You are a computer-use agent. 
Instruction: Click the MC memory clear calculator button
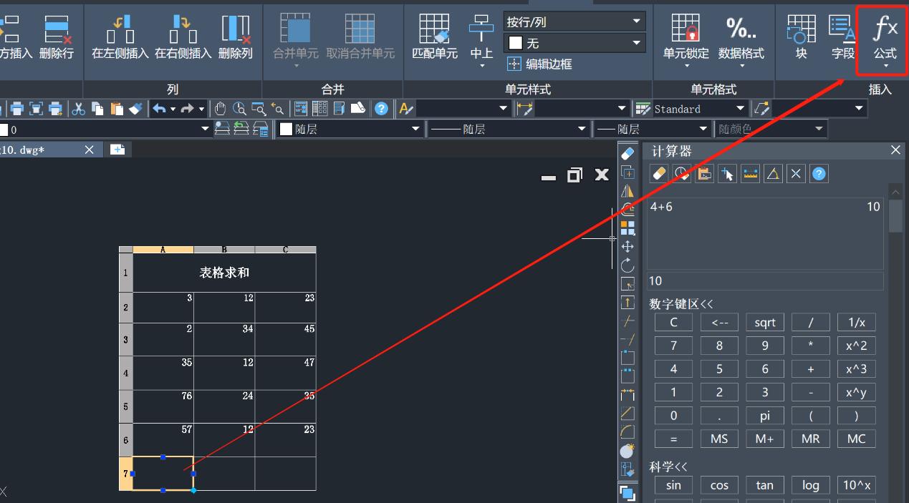pyautogui.click(x=856, y=438)
